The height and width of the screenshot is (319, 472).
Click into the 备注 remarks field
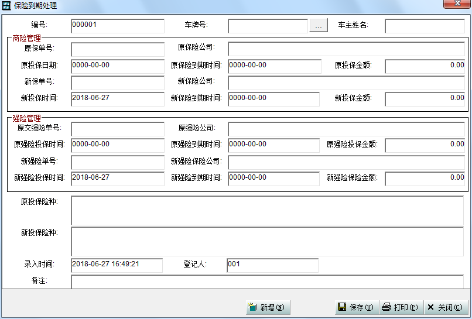(267, 282)
